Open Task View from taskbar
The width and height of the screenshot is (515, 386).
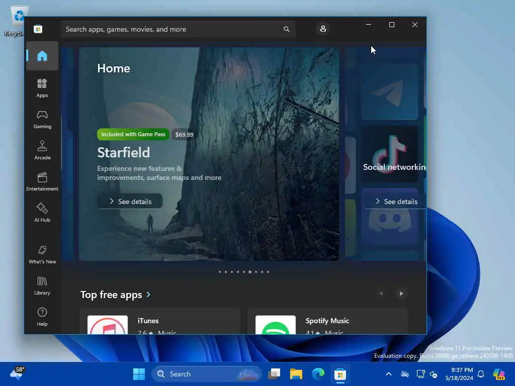(274, 374)
